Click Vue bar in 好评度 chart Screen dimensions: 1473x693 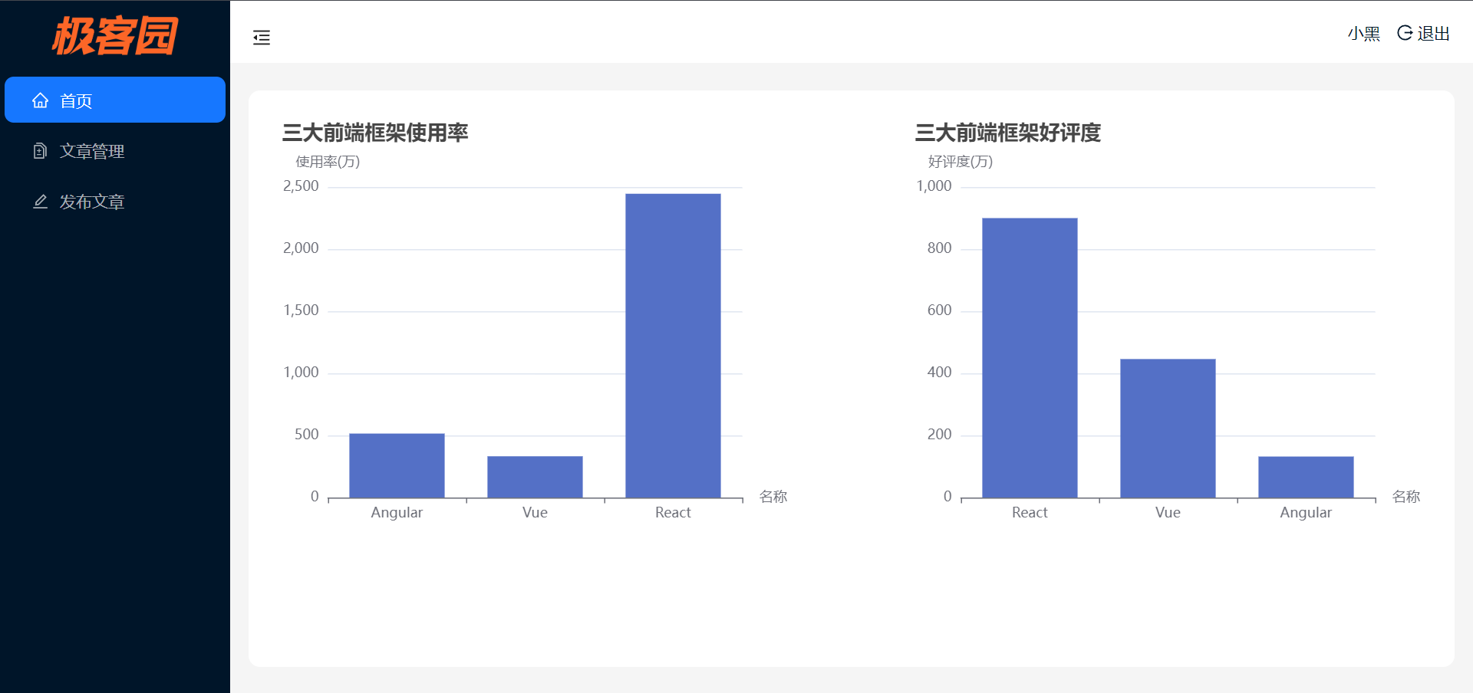1168,428
